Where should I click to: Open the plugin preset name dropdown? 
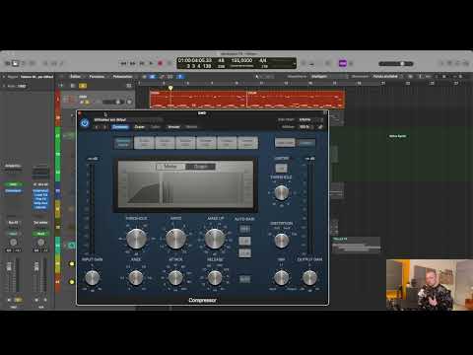(128, 119)
